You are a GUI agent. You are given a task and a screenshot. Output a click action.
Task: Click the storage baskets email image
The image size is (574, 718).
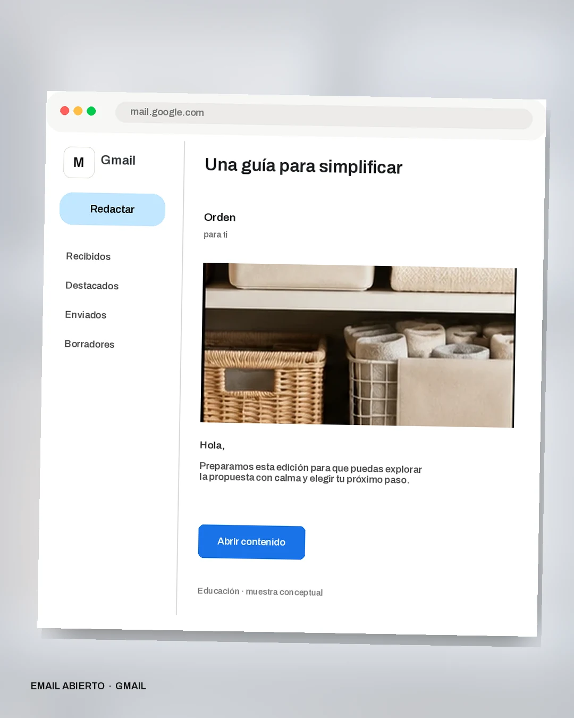pyautogui.click(x=358, y=345)
